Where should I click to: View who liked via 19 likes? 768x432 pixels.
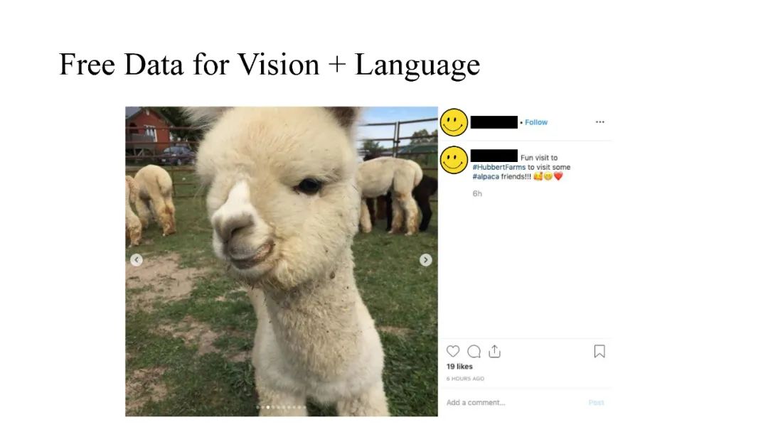459,367
